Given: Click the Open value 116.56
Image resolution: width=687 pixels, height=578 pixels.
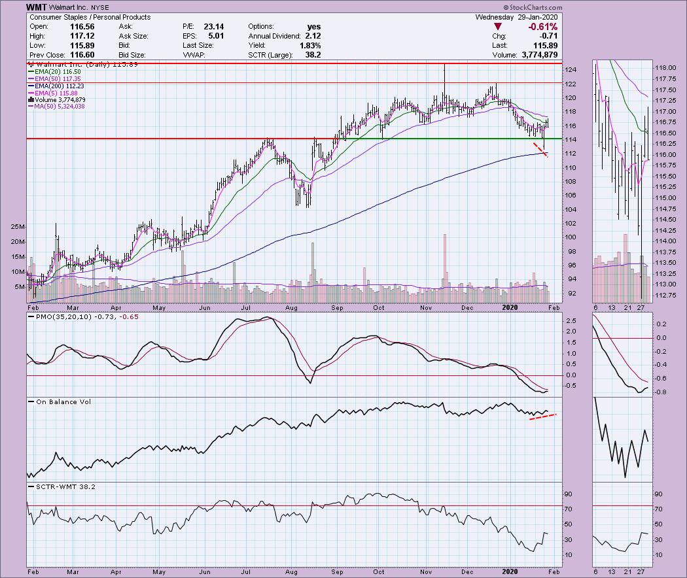Looking at the screenshot, I should point(82,27).
